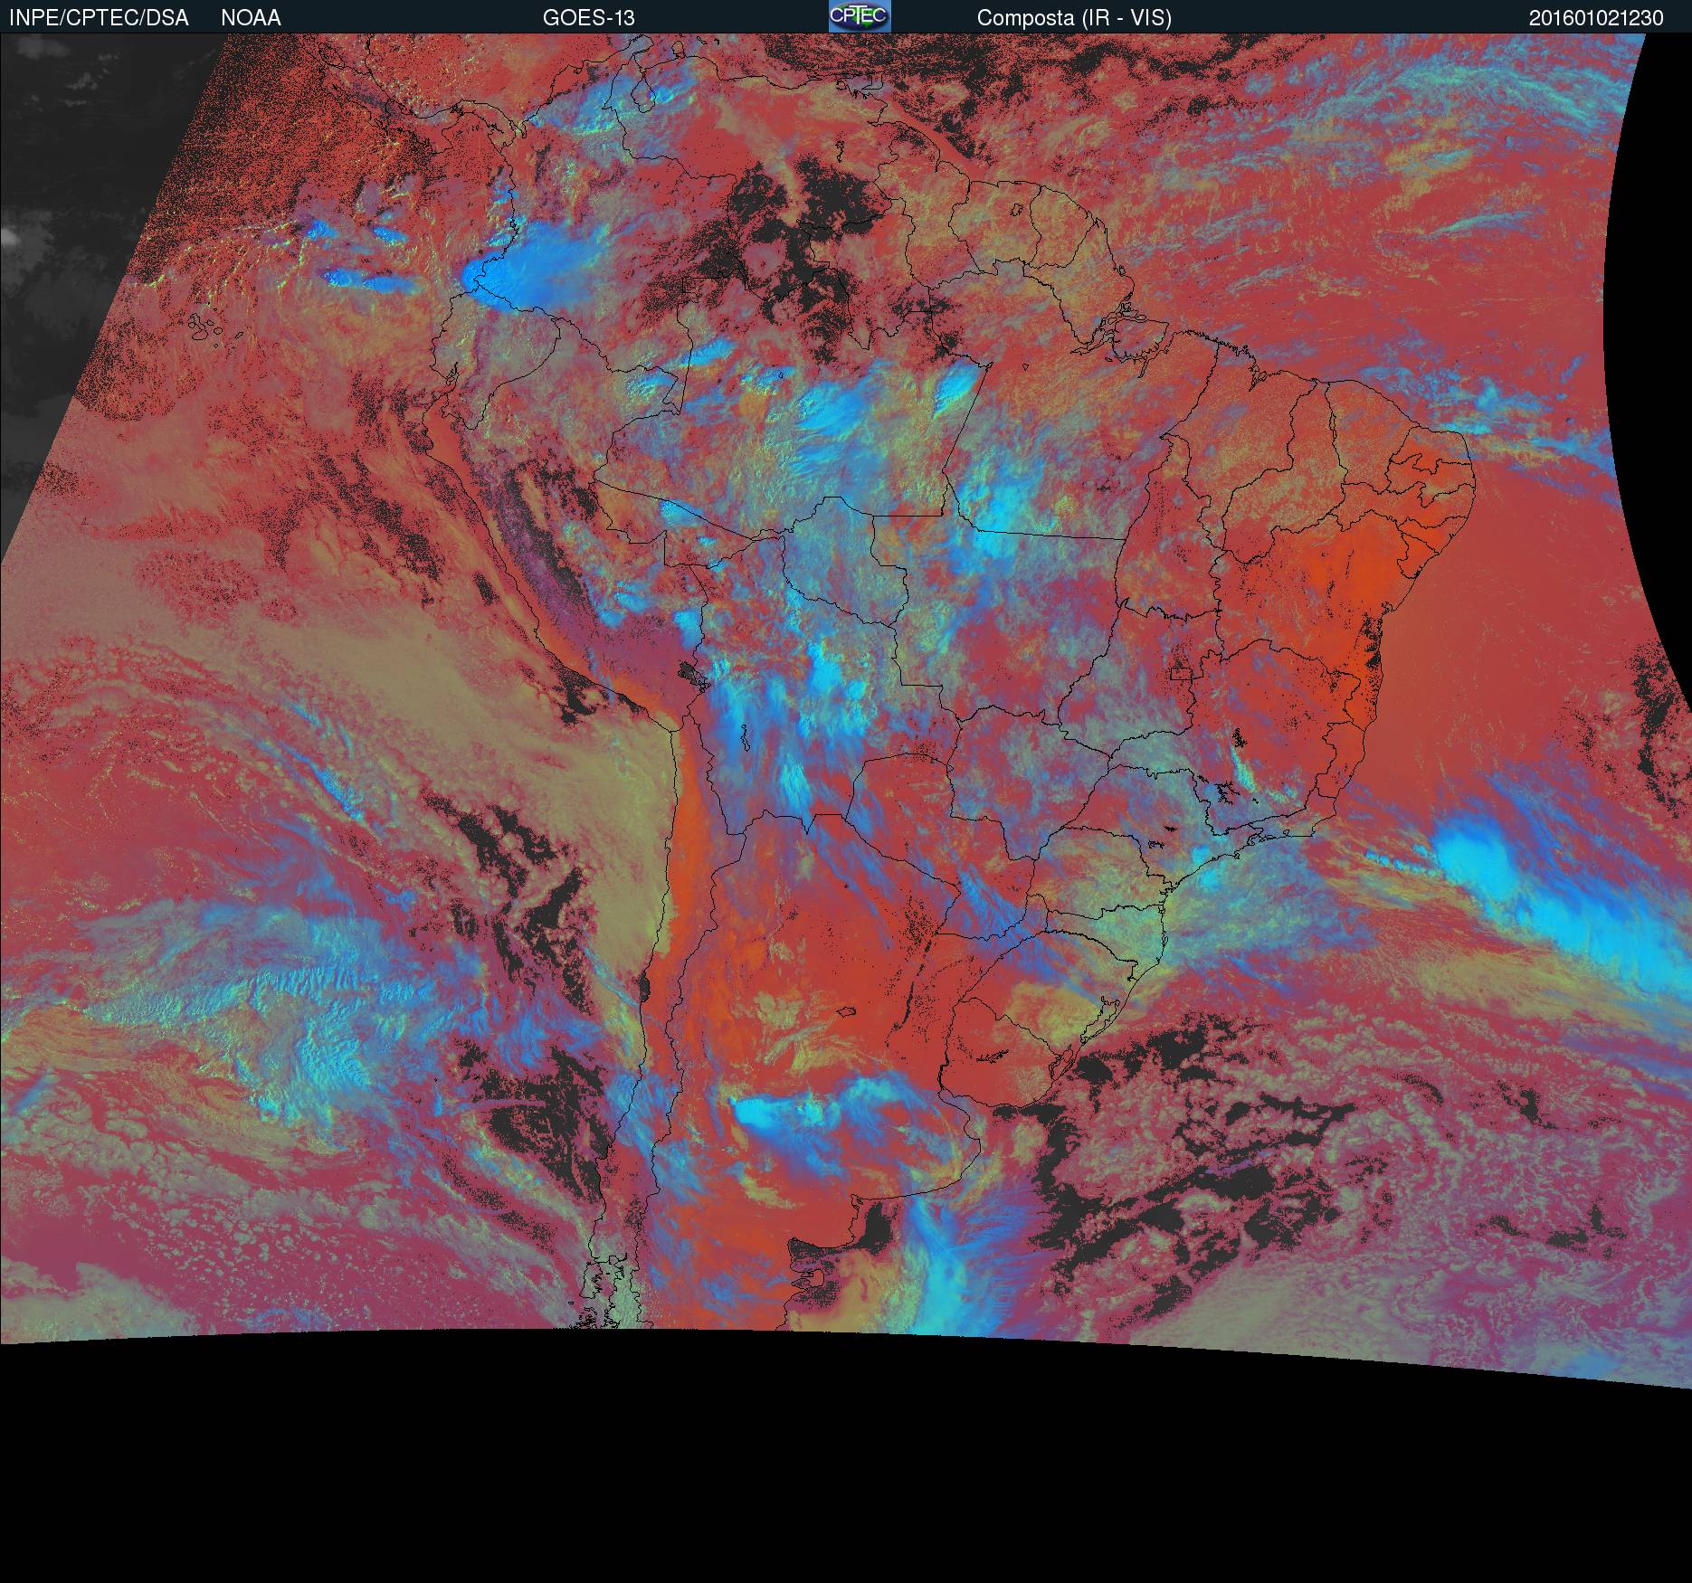This screenshot has height=1583, width=1692.
Task: Click the 201601021230 timestamp
Action: coord(1596,18)
